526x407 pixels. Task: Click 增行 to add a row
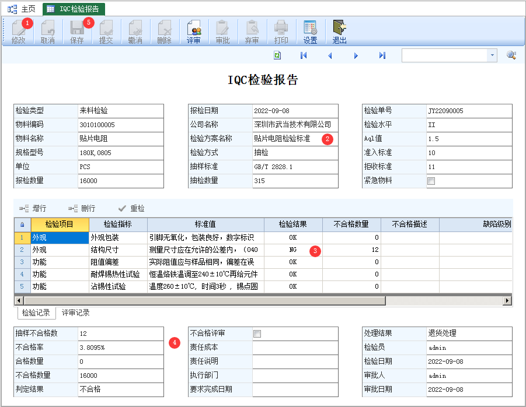click(x=33, y=208)
